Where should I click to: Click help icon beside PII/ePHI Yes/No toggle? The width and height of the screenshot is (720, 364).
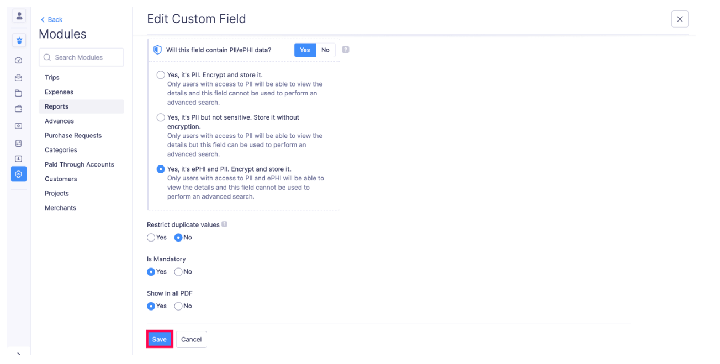click(346, 50)
